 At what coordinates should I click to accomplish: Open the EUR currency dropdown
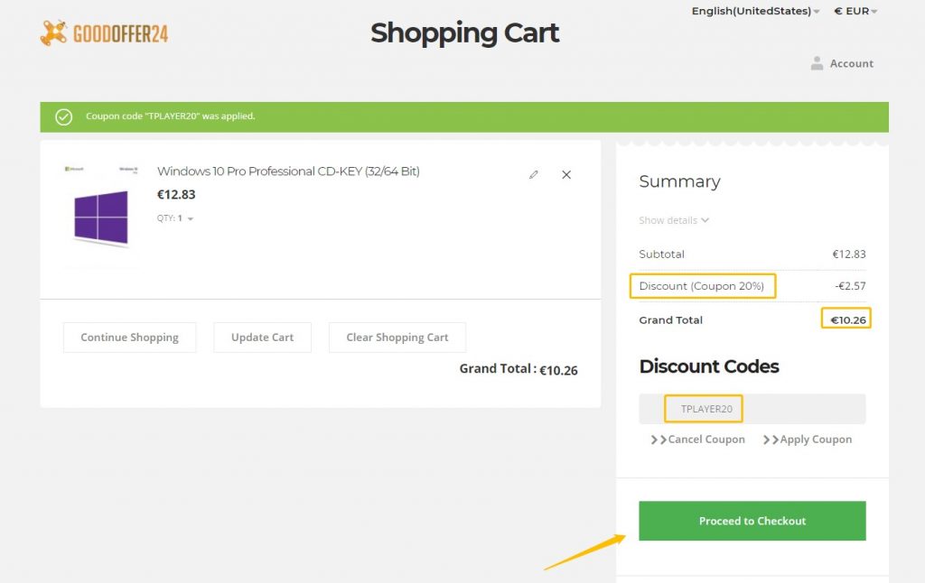(855, 12)
